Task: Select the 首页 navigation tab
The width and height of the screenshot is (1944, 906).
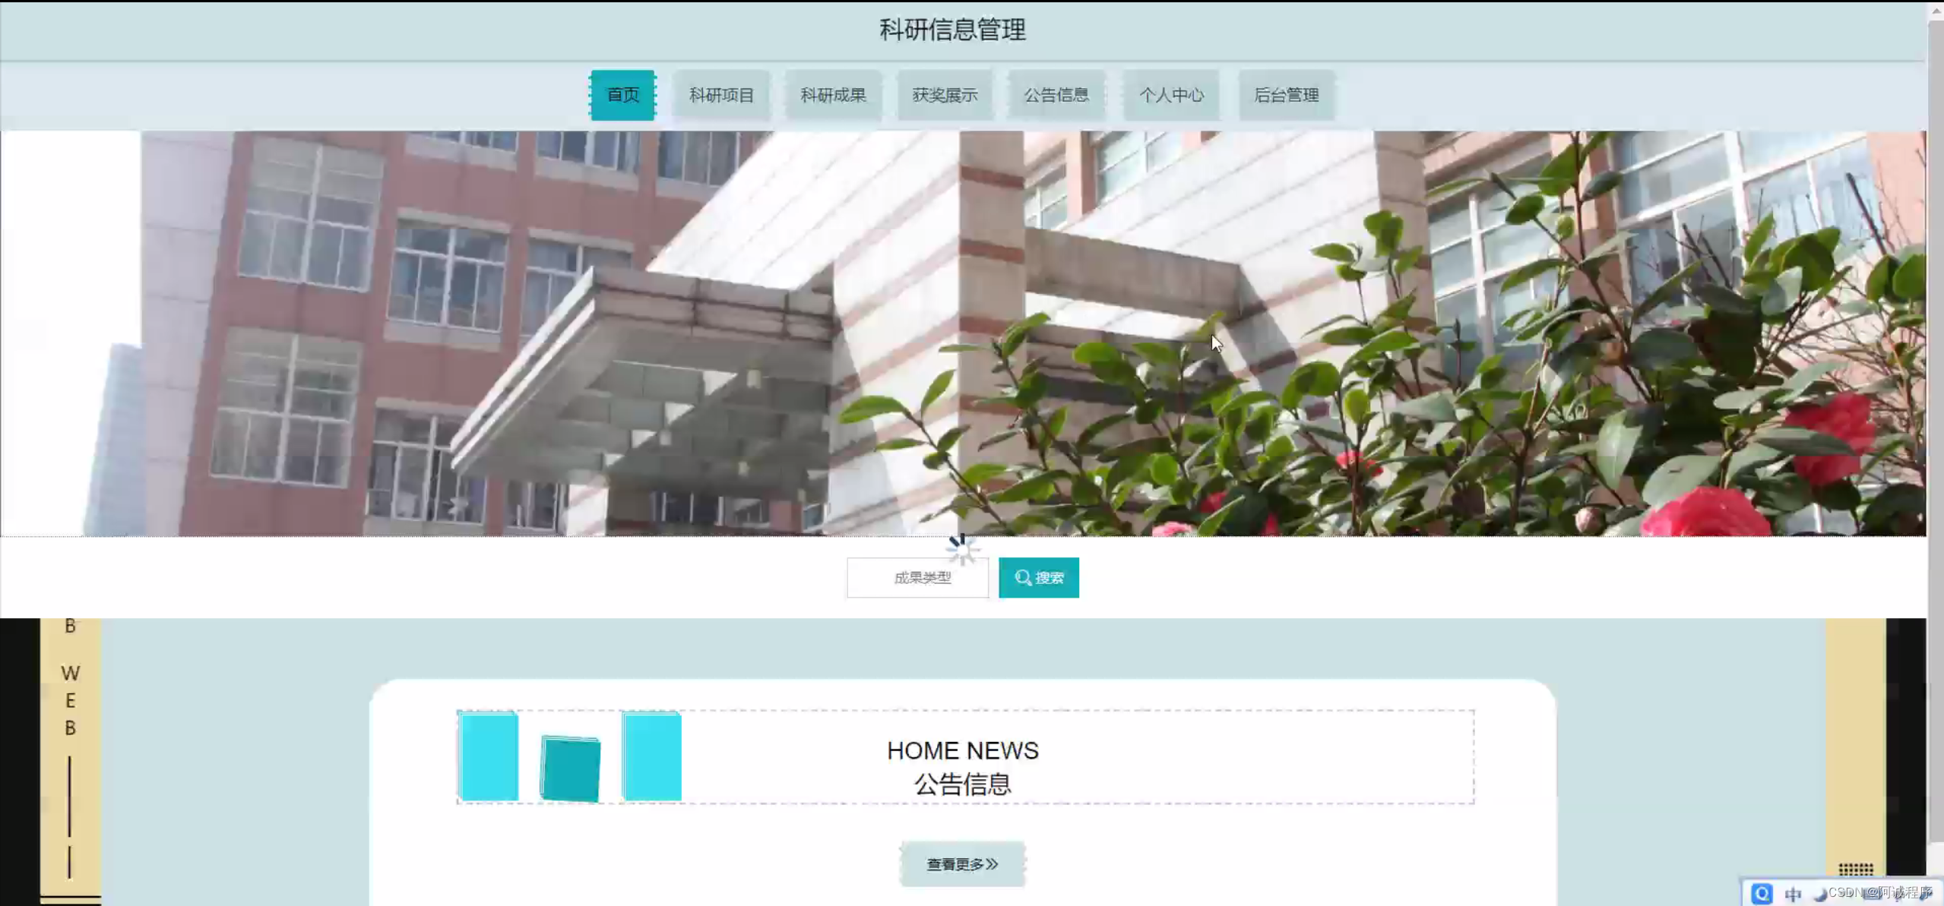Action: coord(622,95)
